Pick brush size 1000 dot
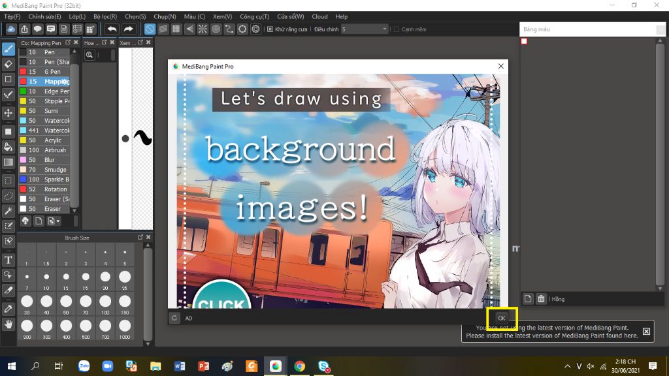Image resolution: width=669 pixels, height=376 pixels. (x=125, y=326)
